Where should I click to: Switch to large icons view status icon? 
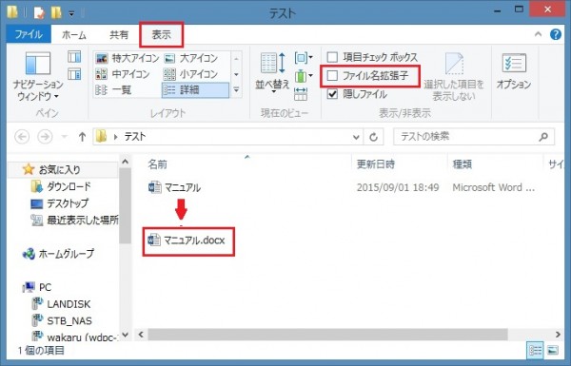click(x=553, y=351)
